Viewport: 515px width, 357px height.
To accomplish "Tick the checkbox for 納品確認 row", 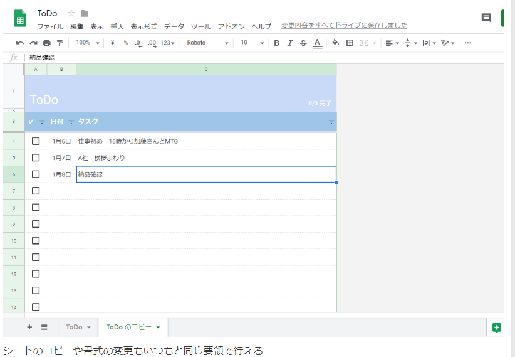I will point(36,174).
